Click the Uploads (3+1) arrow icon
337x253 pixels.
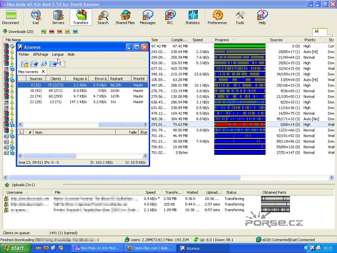pos(7,185)
